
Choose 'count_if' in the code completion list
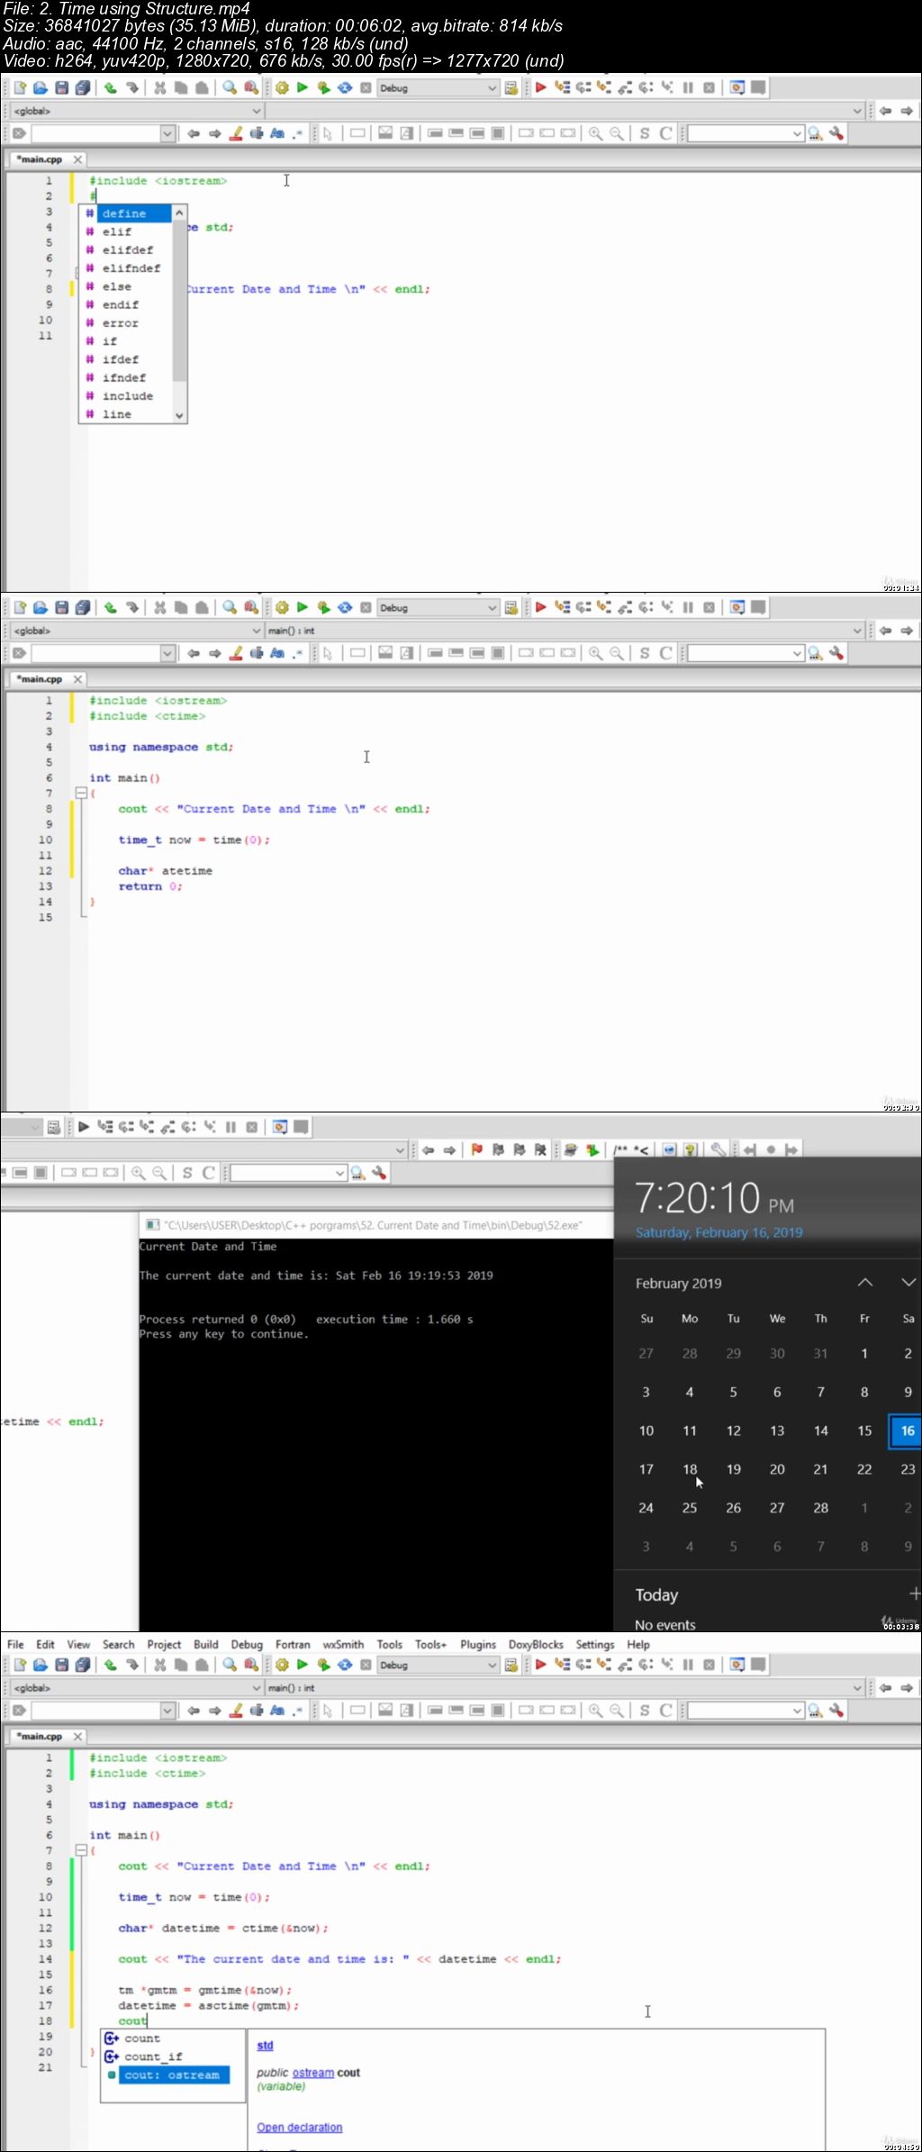click(x=153, y=2057)
